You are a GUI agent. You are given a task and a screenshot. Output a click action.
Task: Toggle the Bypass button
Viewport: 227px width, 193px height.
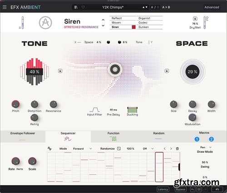point(181,189)
